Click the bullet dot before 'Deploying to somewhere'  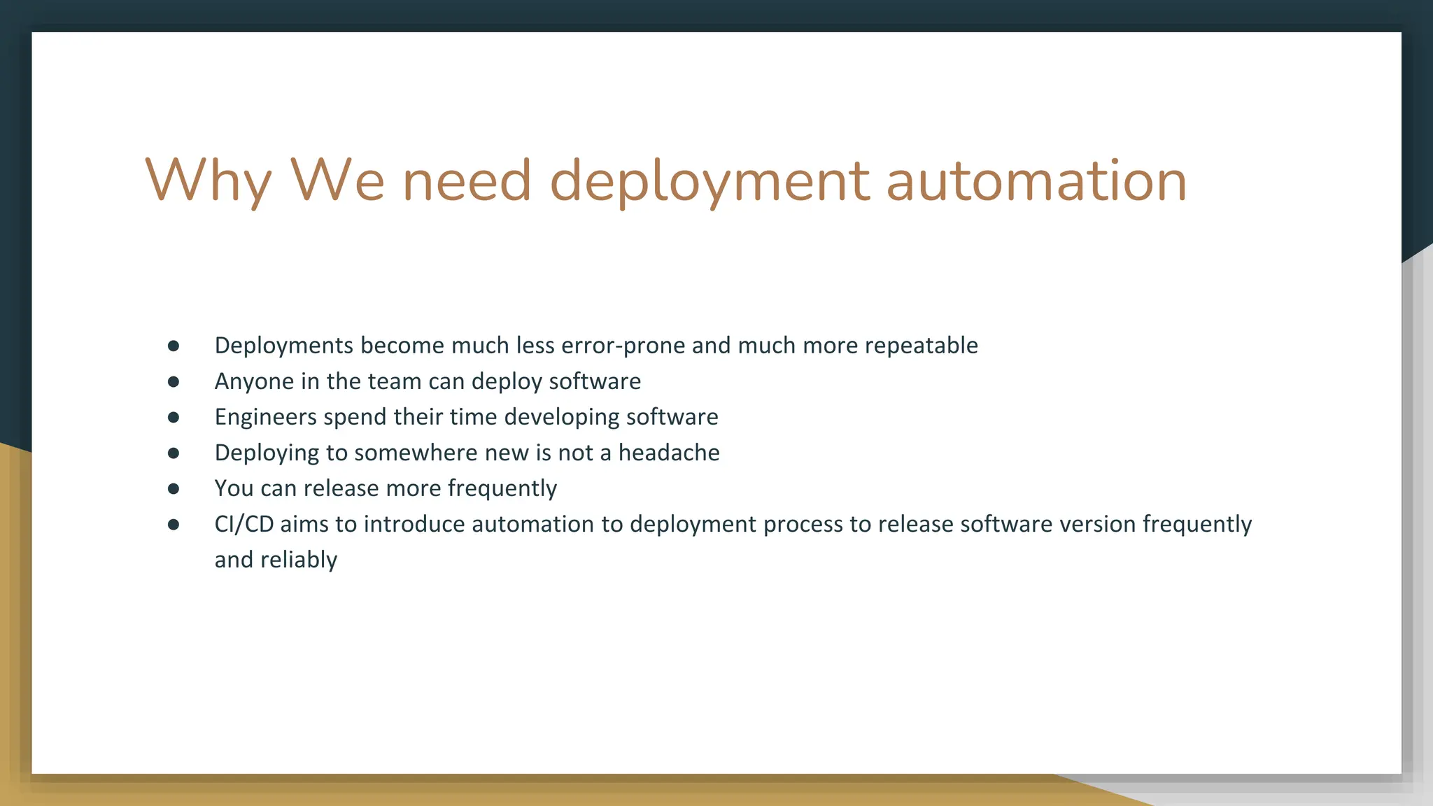coord(174,453)
